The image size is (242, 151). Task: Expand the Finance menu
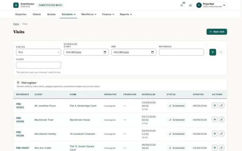click(x=108, y=14)
